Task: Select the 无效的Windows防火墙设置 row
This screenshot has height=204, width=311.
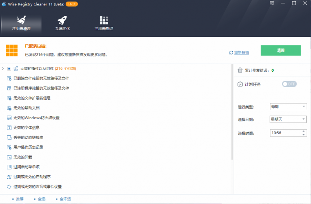Action: pos(37,118)
